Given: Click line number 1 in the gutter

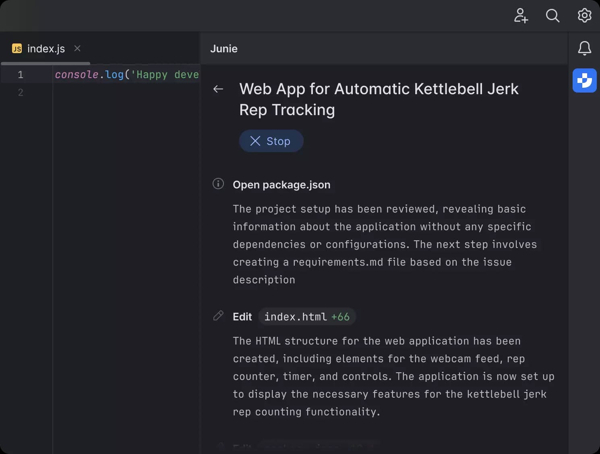Looking at the screenshot, I should (x=21, y=74).
